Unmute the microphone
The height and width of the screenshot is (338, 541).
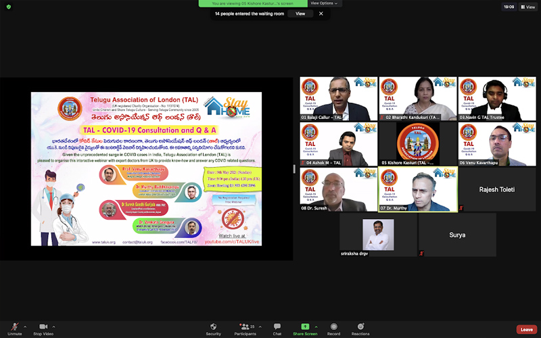[x=14, y=329]
